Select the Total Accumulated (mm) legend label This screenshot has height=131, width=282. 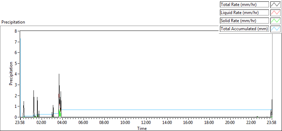coord(244,29)
